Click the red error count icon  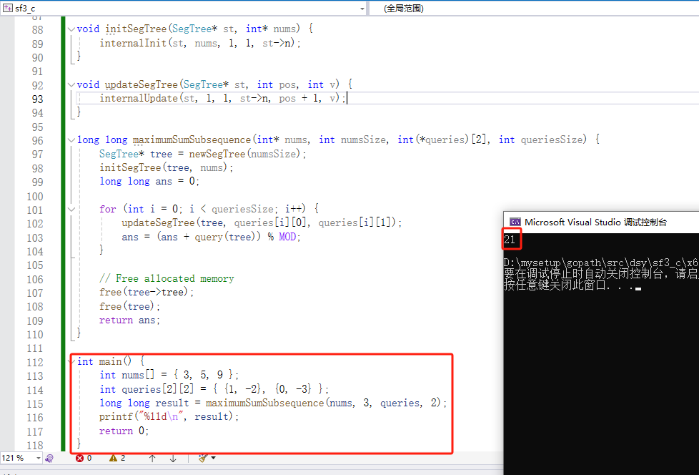coord(79,458)
